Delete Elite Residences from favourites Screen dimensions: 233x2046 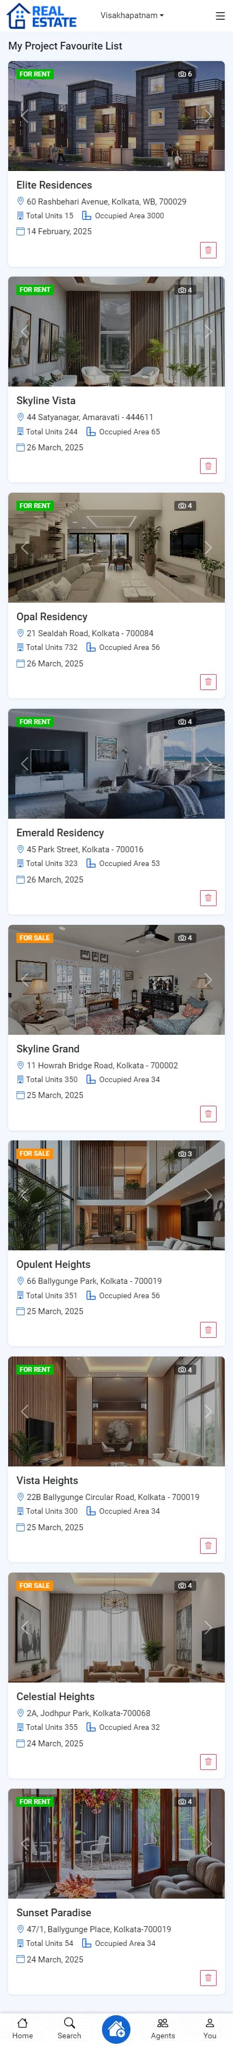point(208,250)
